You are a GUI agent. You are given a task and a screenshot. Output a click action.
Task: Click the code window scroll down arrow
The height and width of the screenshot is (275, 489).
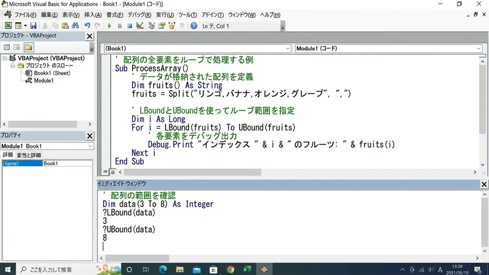[482, 165]
